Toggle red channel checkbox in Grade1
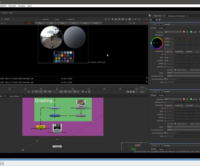 click(x=184, y=99)
